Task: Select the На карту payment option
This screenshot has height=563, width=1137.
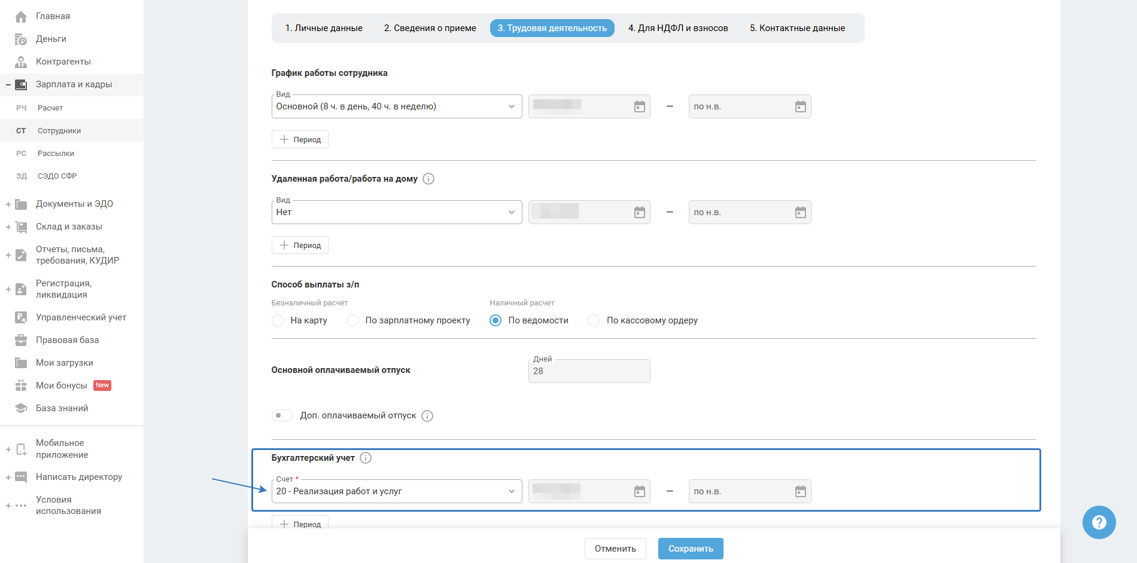Action: coord(278,320)
